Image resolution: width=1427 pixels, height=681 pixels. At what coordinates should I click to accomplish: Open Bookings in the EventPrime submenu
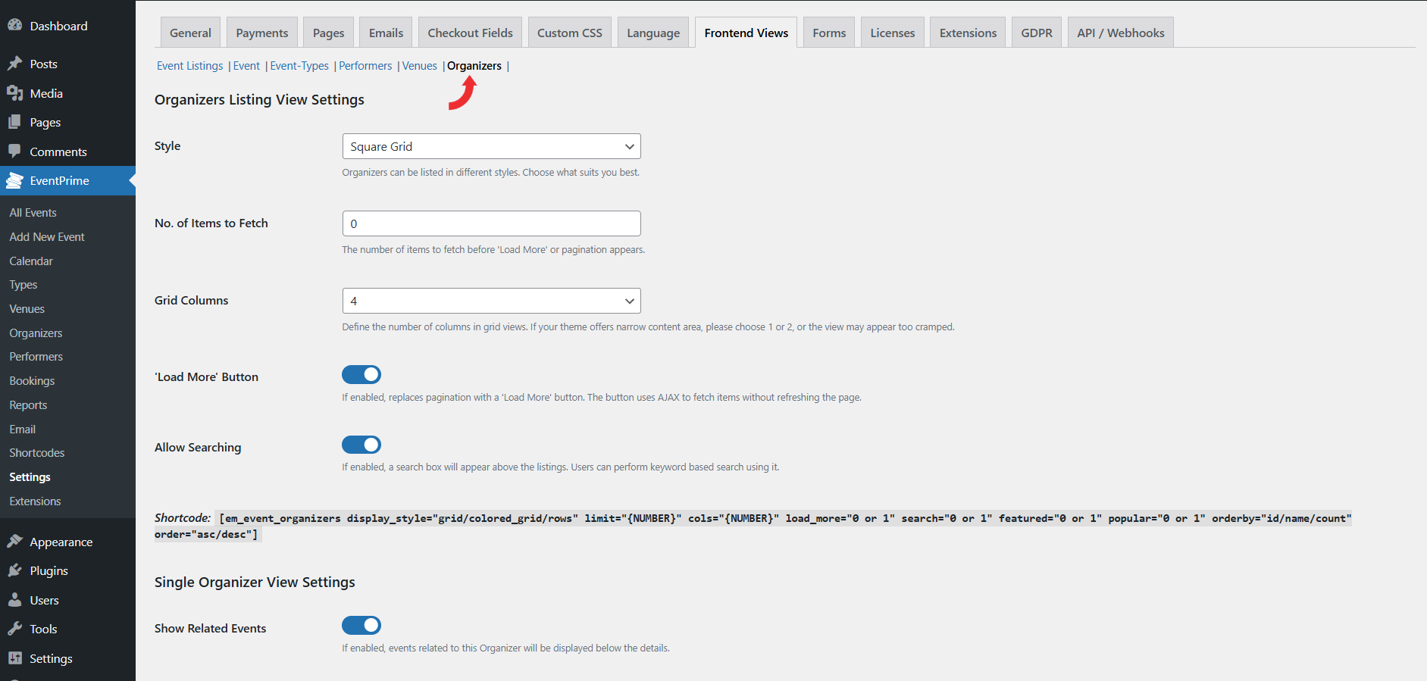click(x=32, y=381)
